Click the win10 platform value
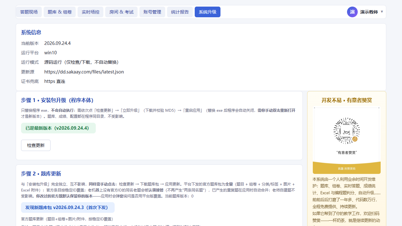Screen dimensions: 402x226 click(x=51, y=53)
